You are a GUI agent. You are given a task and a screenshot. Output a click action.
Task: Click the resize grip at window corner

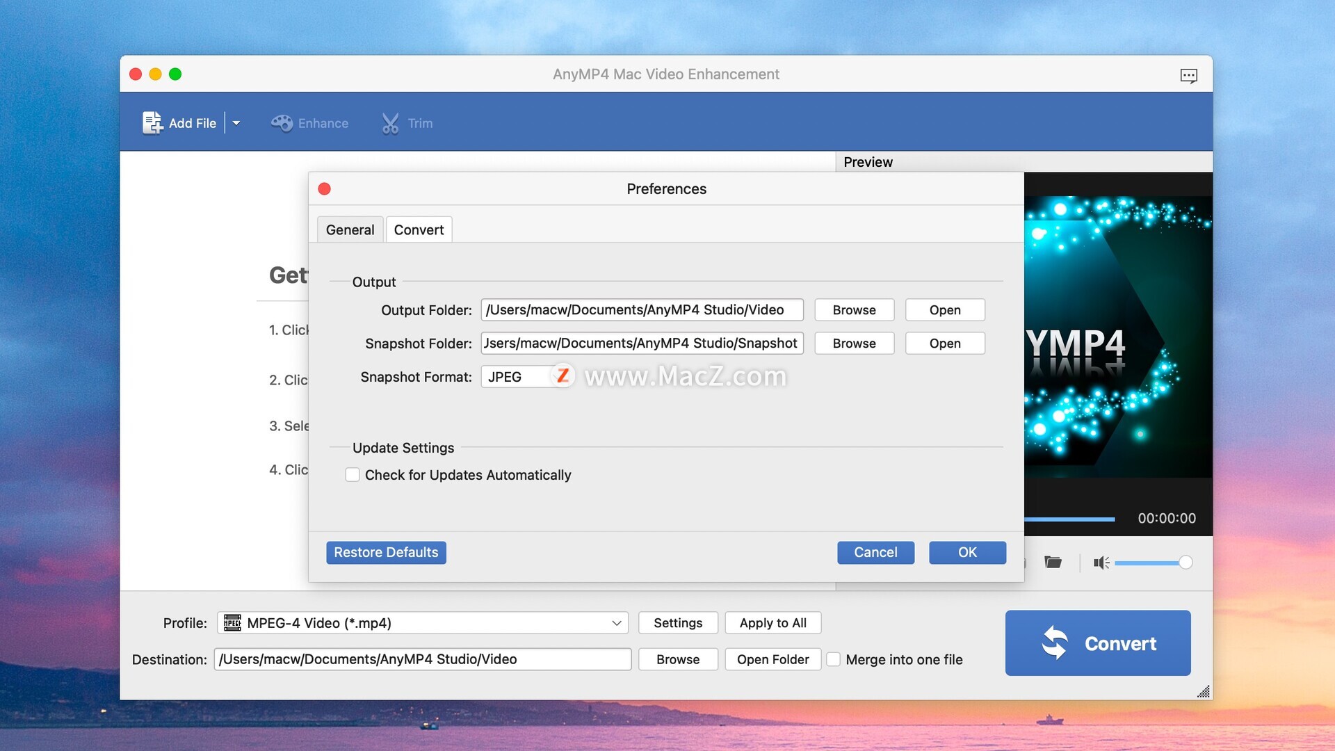click(1204, 691)
